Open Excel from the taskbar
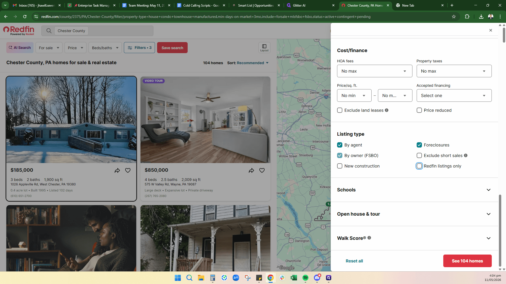Screen dimensions: 506x284 [x=294, y=278]
